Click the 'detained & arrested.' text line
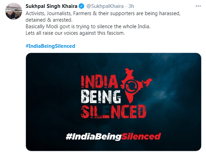The height and width of the screenshot is (152, 206). click(x=49, y=20)
